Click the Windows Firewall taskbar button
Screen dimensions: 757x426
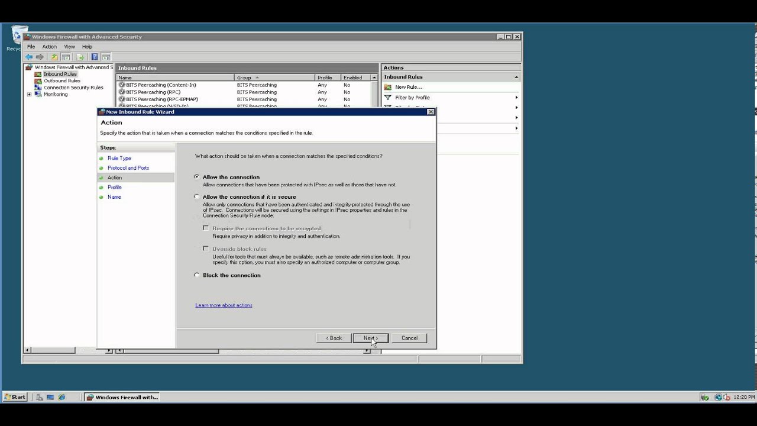click(122, 397)
